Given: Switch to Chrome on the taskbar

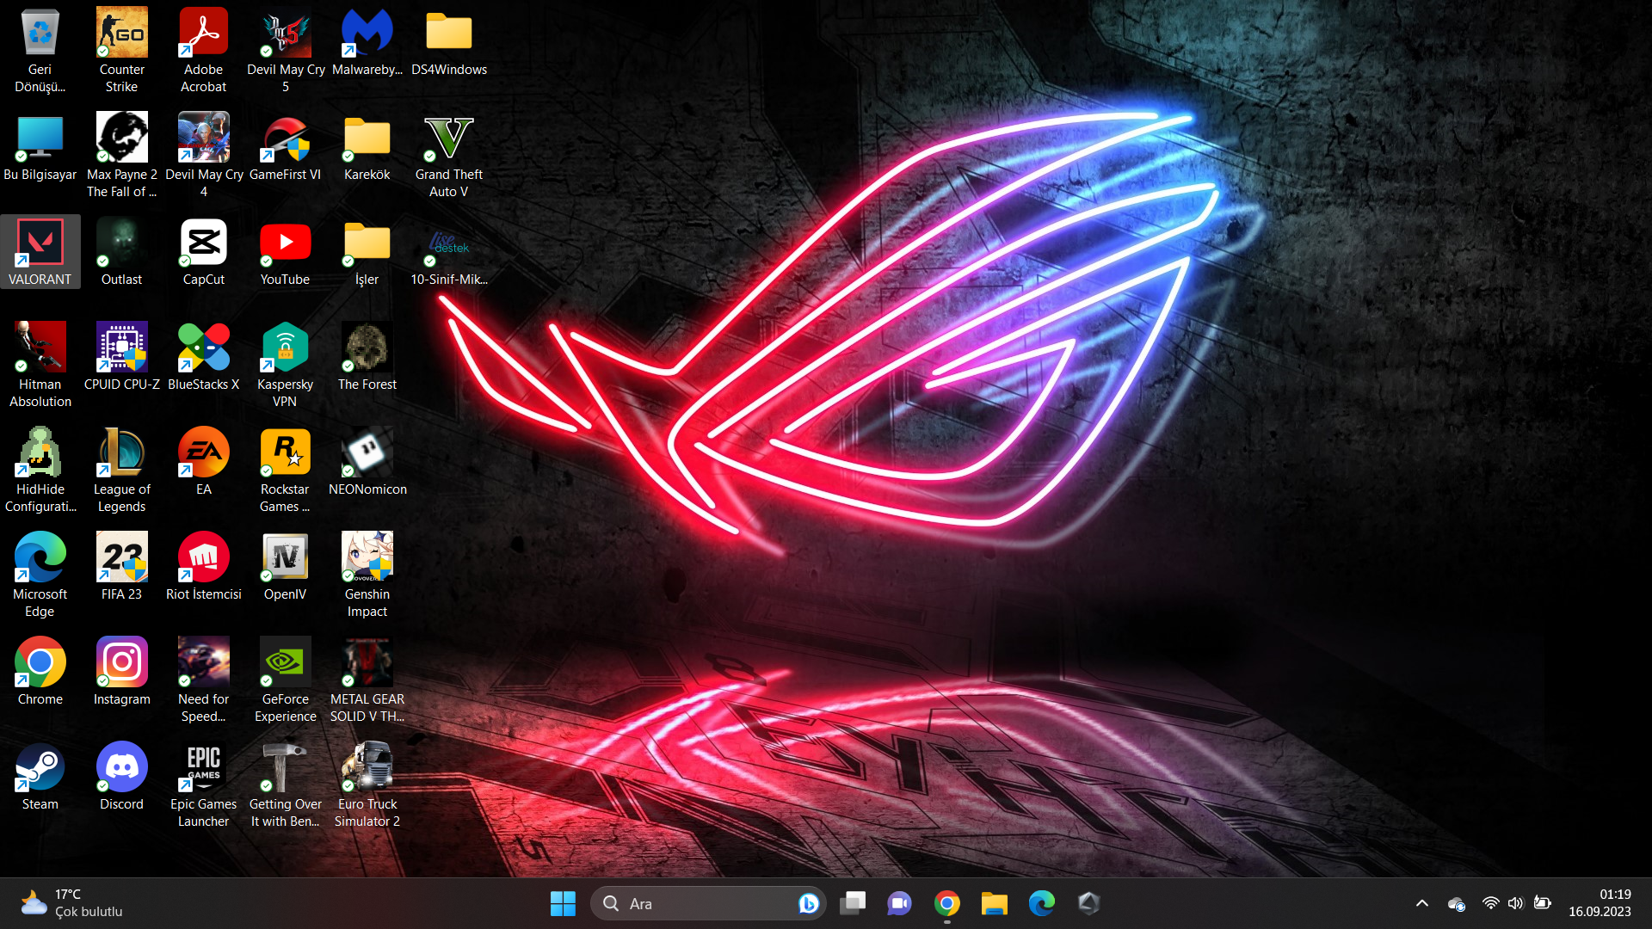Looking at the screenshot, I should [947, 903].
